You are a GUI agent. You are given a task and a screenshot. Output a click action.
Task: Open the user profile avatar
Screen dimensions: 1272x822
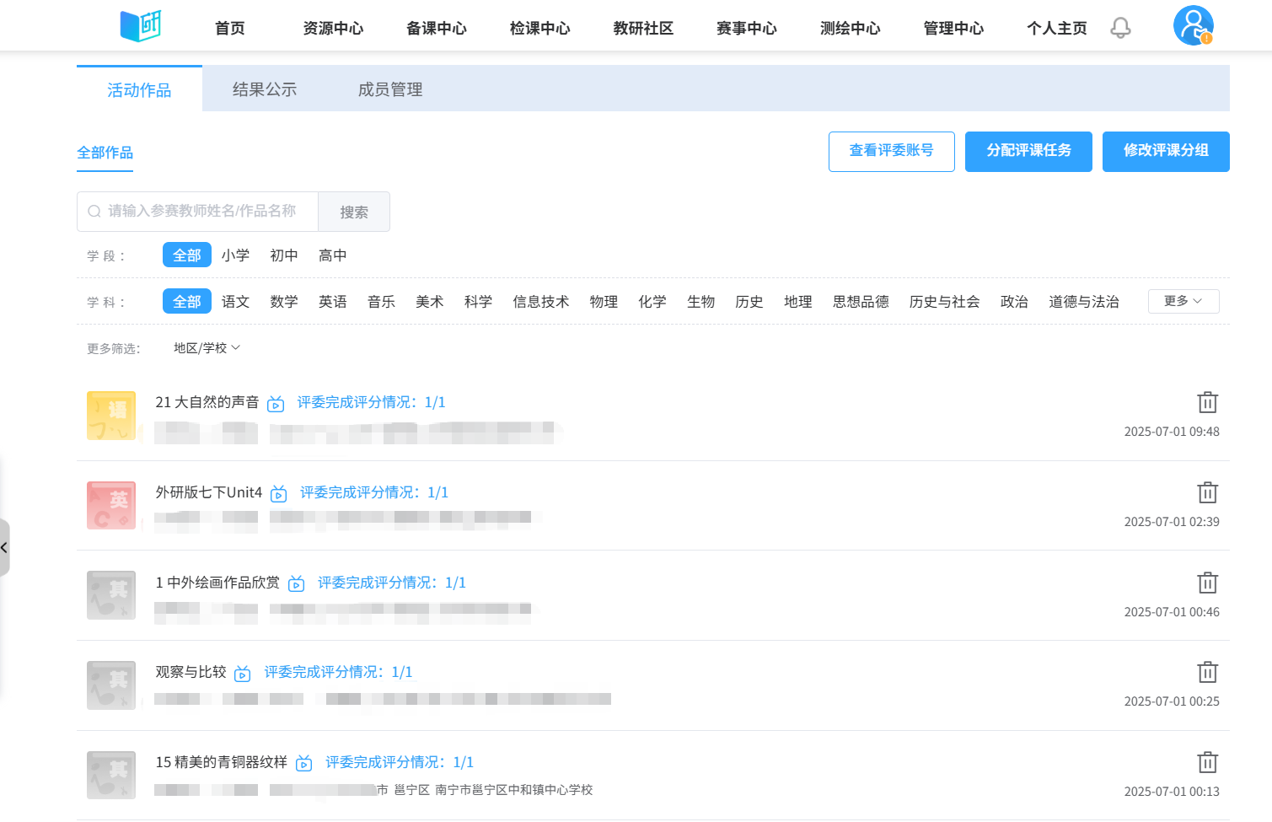[1193, 25]
